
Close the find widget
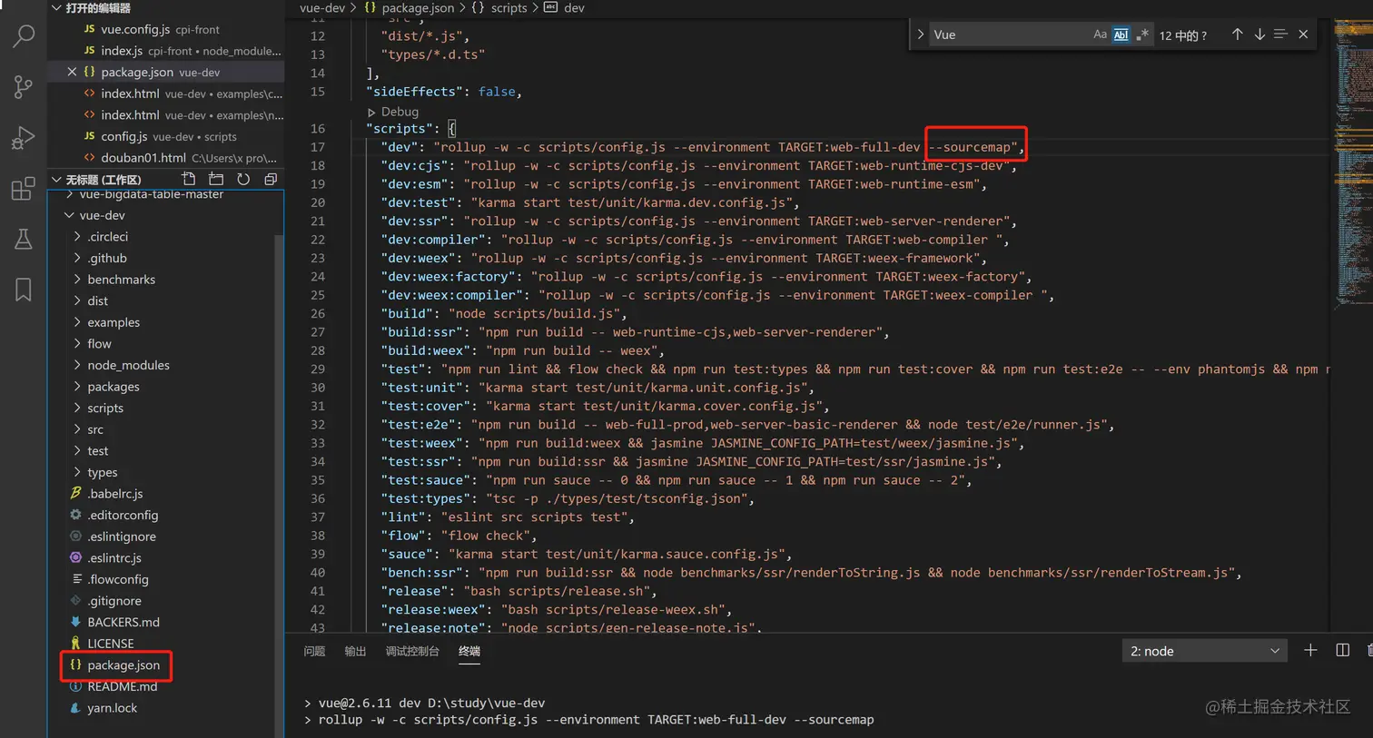point(1303,34)
